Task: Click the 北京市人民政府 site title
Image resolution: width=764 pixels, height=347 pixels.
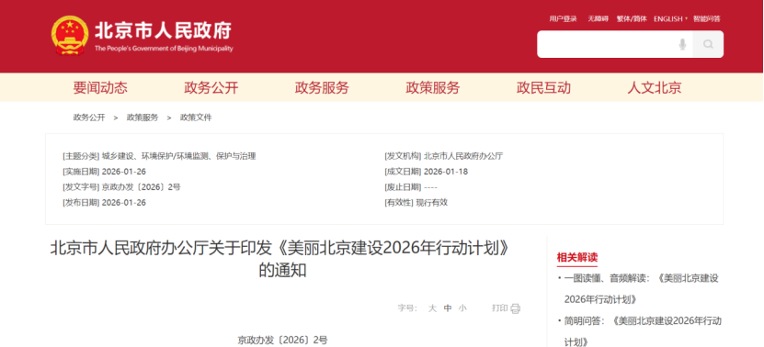Action: point(164,30)
